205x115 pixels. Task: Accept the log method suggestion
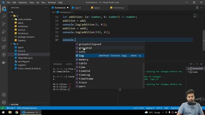tap(110, 56)
